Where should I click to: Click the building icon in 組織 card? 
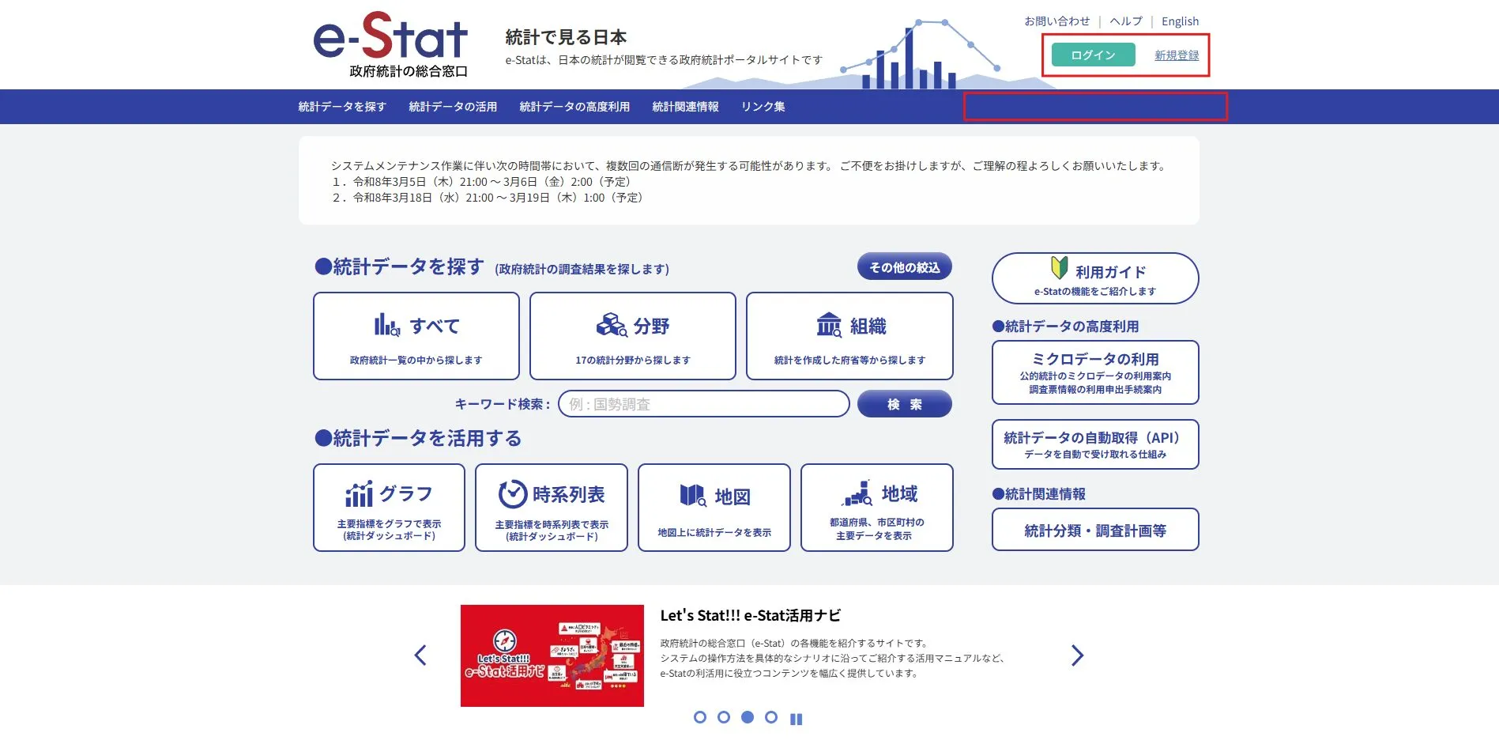pyautogui.click(x=829, y=325)
